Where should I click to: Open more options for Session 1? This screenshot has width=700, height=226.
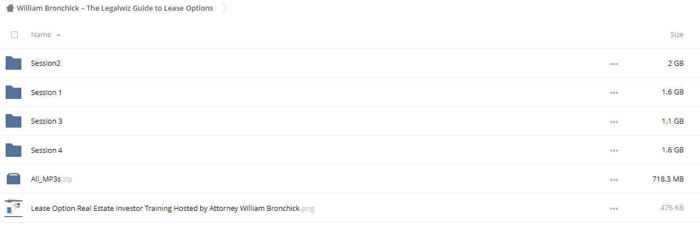613,93
